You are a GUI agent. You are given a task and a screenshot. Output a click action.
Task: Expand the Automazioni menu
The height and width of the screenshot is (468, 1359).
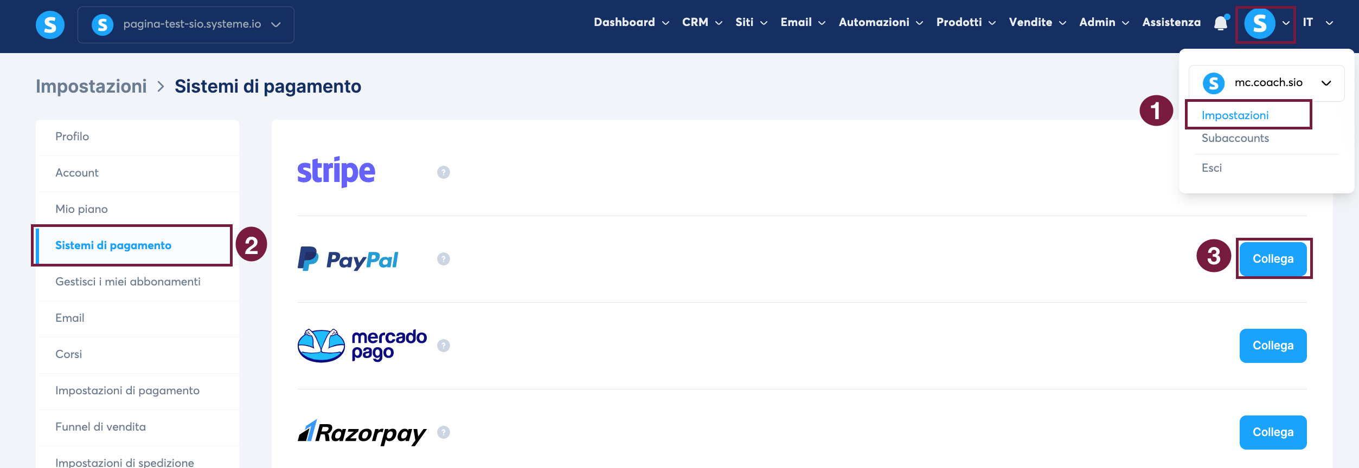[x=881, y=22]
